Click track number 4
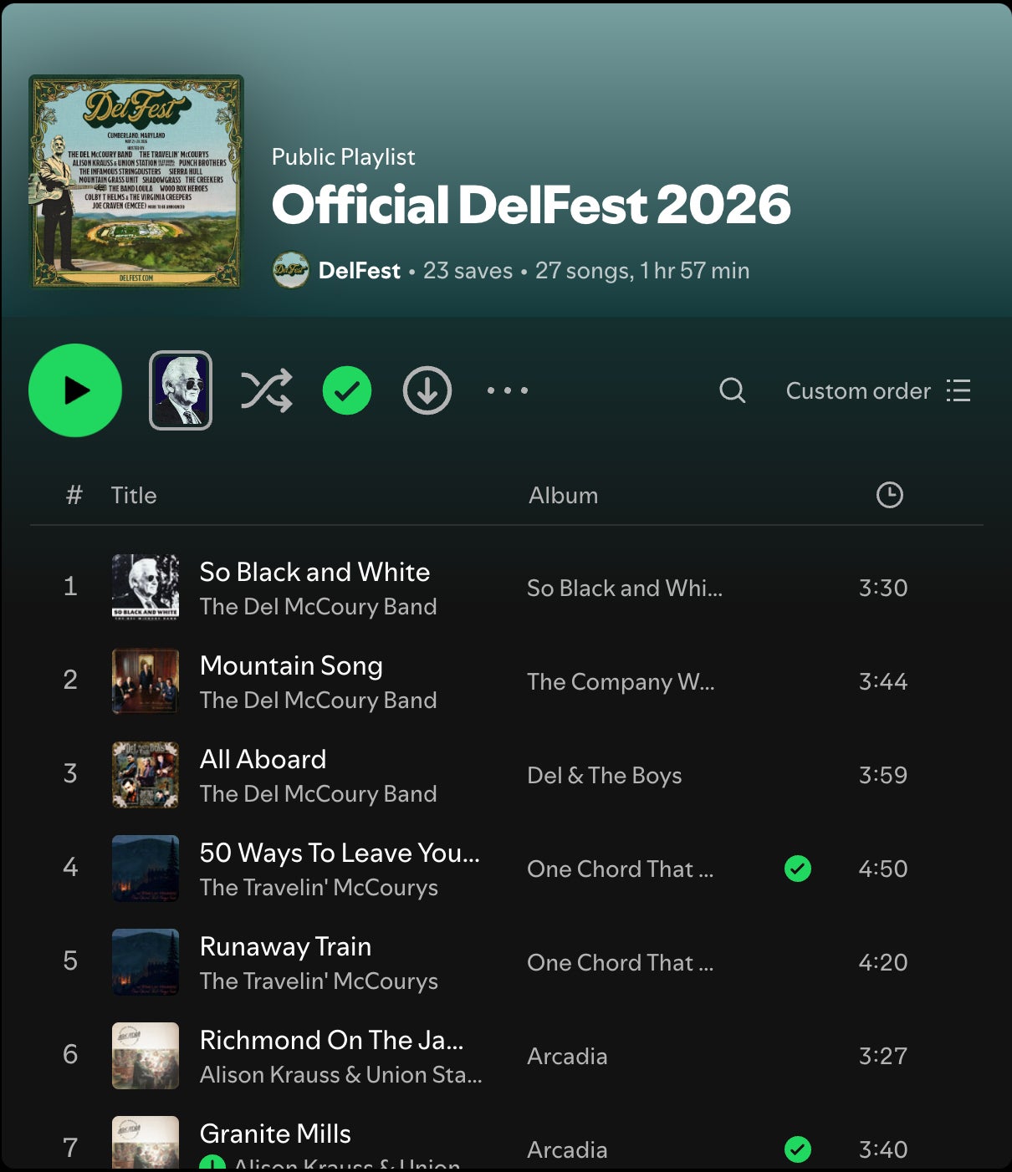The width and height of the screenshot is (1012, 1172). tap(70, 868)
